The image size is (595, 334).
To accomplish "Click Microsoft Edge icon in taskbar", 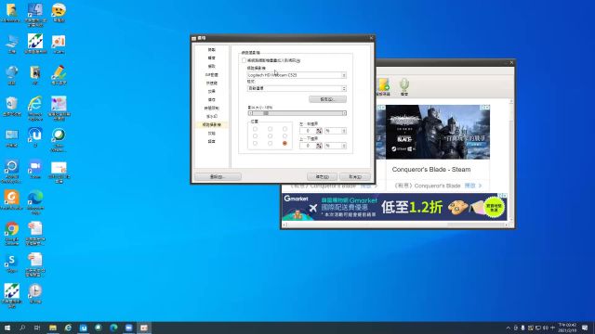I will pyautogui.click(x=113, y=328).
